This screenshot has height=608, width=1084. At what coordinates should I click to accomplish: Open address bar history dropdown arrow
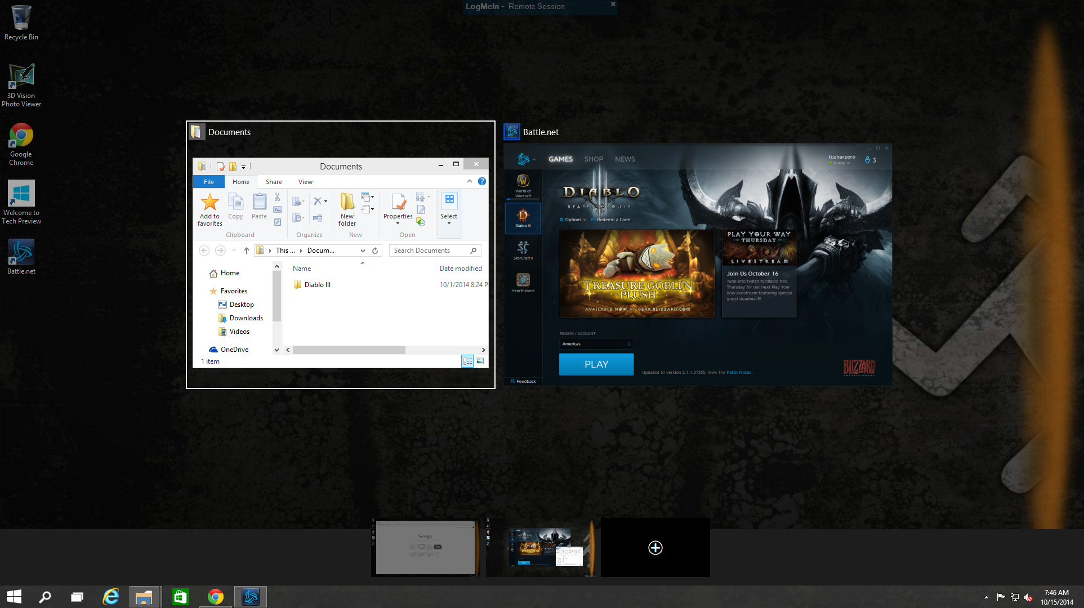[x=363, y=251]
